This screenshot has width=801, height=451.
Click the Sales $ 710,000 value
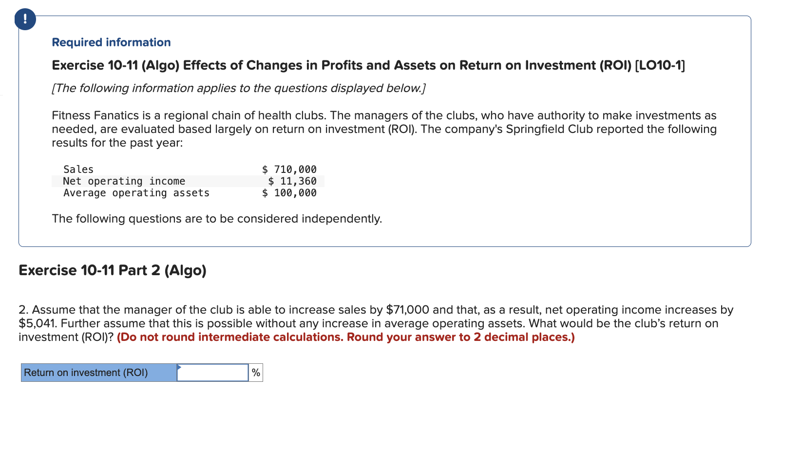[x=289, y=169]
